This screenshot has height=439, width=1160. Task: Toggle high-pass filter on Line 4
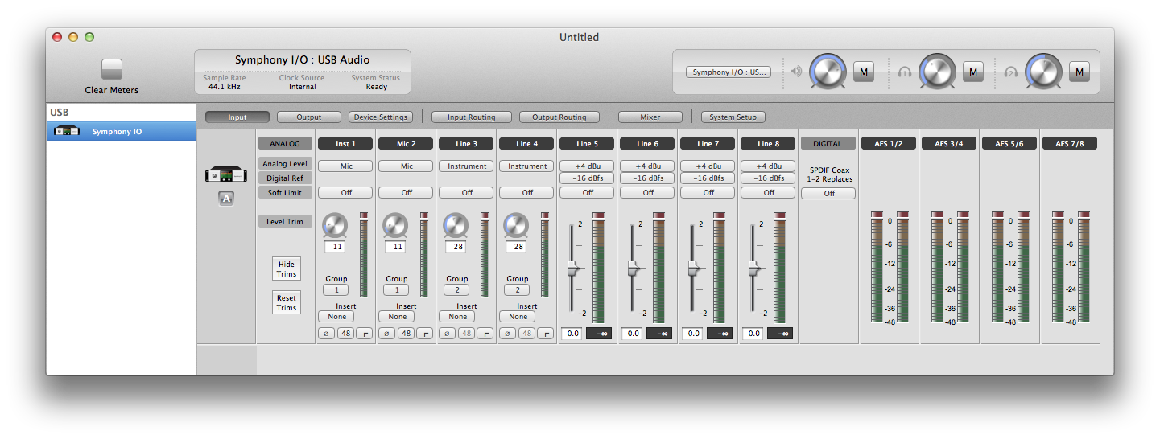click(x=546, y=333)
